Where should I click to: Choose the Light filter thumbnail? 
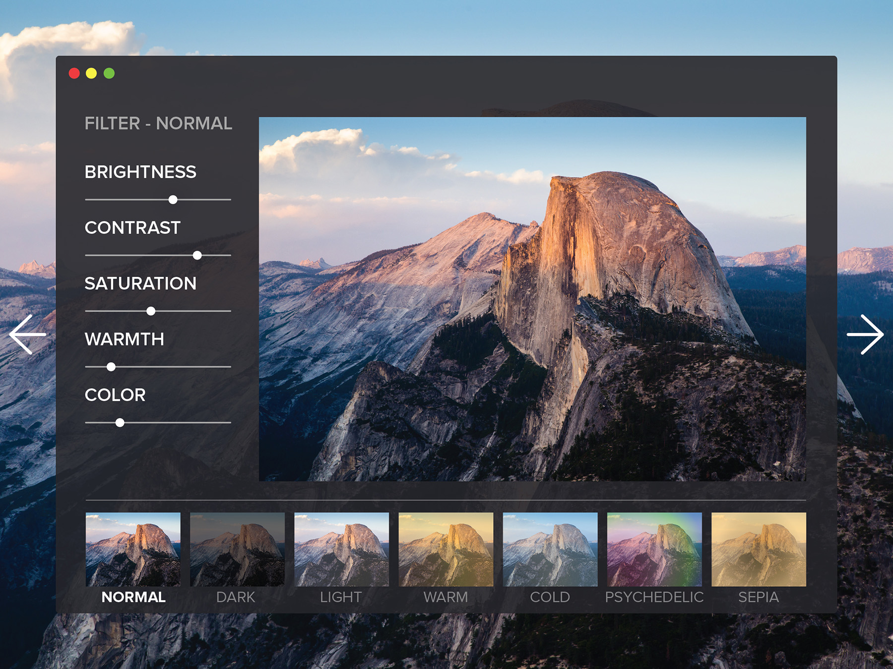[x=341, y=549]
